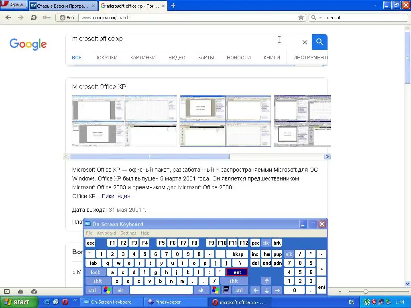The width and height of the screenshot is (411, 308).
Task: Toggle the right ctrl key
Action: [x=239, y=290]
